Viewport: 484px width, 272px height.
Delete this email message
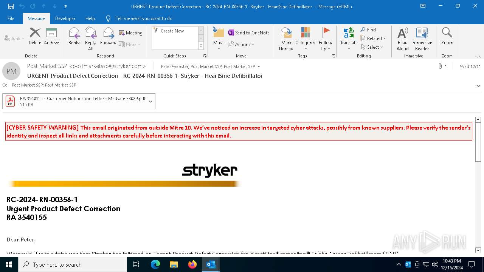tap(35, 36)
